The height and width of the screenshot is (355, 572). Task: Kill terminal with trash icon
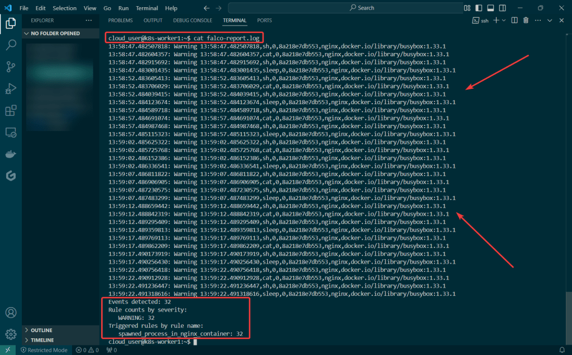click(526, 20)
